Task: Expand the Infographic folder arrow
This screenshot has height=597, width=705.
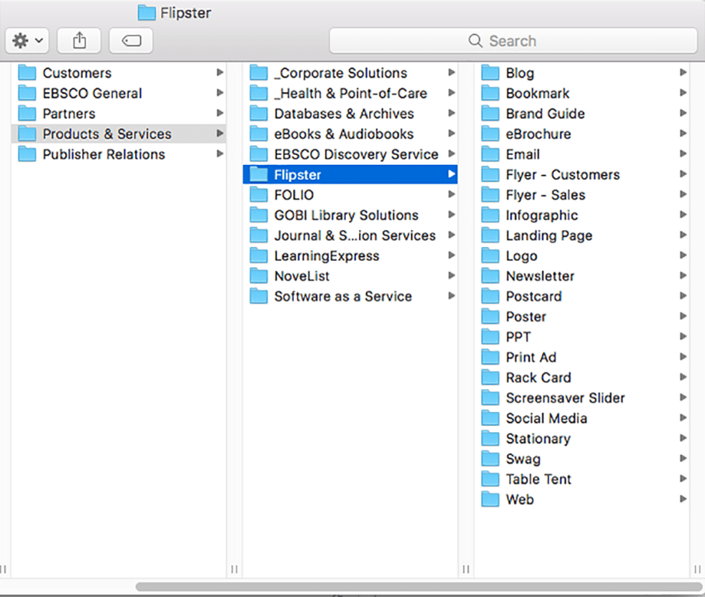Action: point(683,216)
